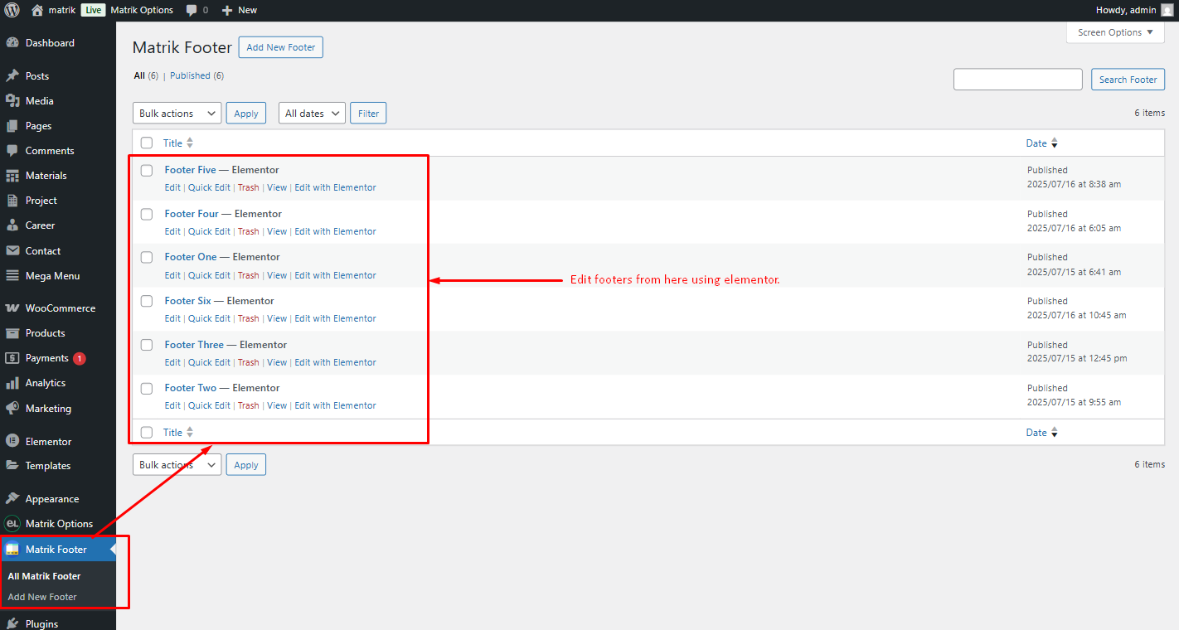Click Quick Edit under Footer One
Screen dimensions: 1179x630
pyautogui.click(x=209, y=275)
